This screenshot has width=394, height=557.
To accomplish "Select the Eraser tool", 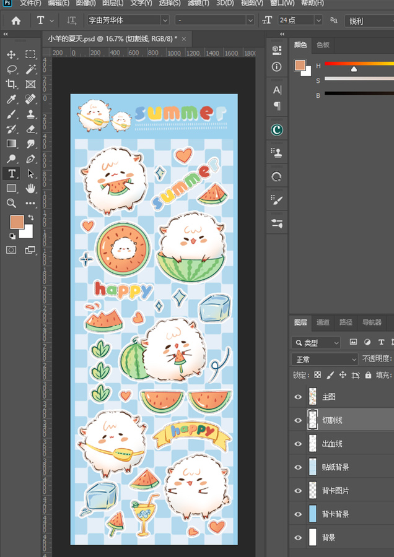I will (x=30, y=129).
